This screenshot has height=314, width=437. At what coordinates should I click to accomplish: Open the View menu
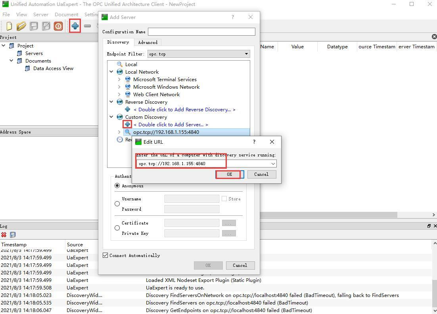click(21, 15)
